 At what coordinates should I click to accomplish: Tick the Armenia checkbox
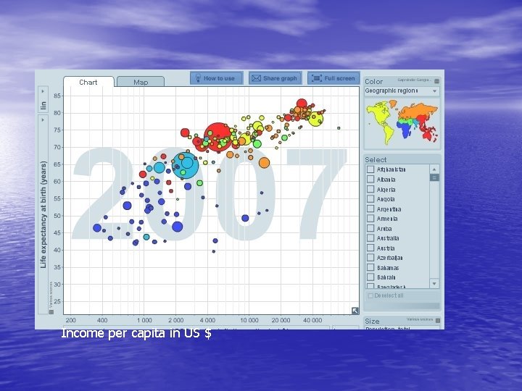click(x=370, y=219)
